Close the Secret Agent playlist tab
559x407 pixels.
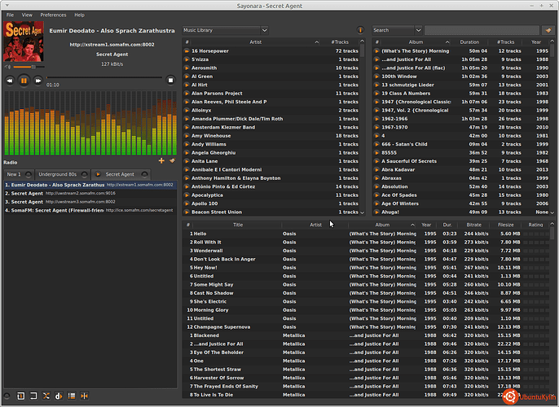144,174
